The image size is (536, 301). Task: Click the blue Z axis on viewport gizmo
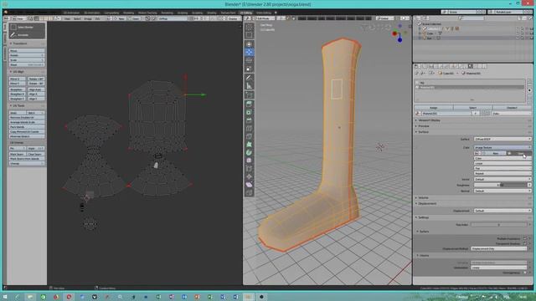click(399, 40)
